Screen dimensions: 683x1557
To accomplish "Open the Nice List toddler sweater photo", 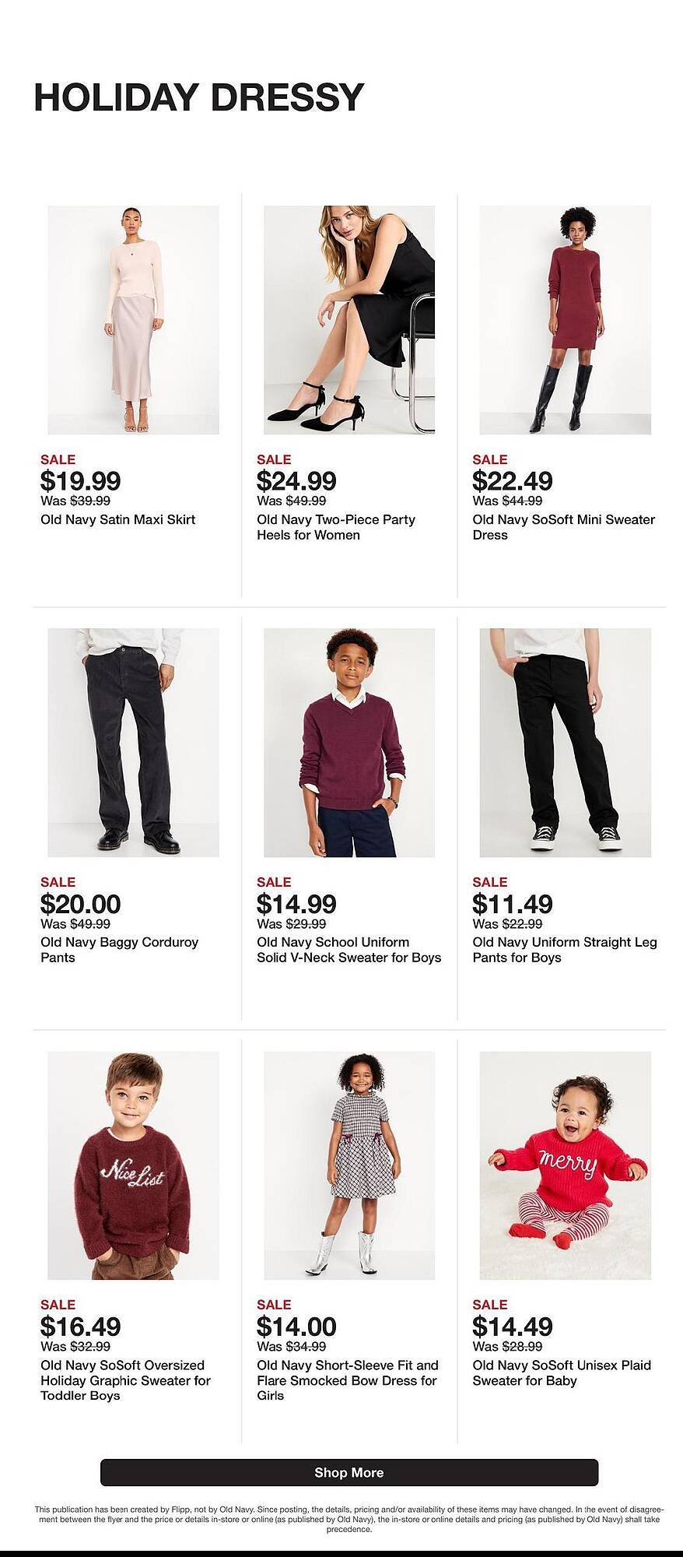I will [133, 1165].
